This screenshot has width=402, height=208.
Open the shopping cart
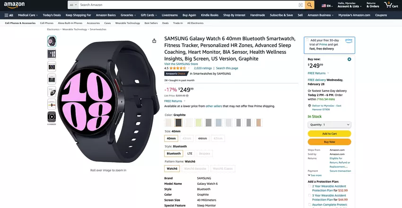point(392,5)
